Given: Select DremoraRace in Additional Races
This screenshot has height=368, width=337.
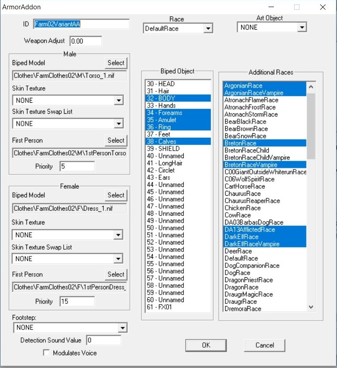Looking at the screenshot, I should (265, 309).
